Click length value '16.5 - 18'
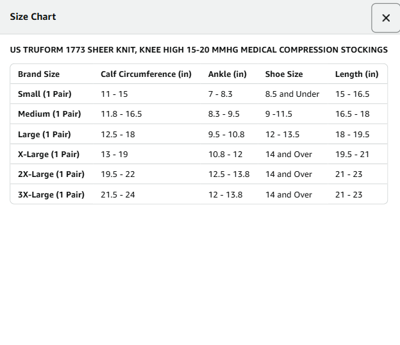 pos(353,114)
